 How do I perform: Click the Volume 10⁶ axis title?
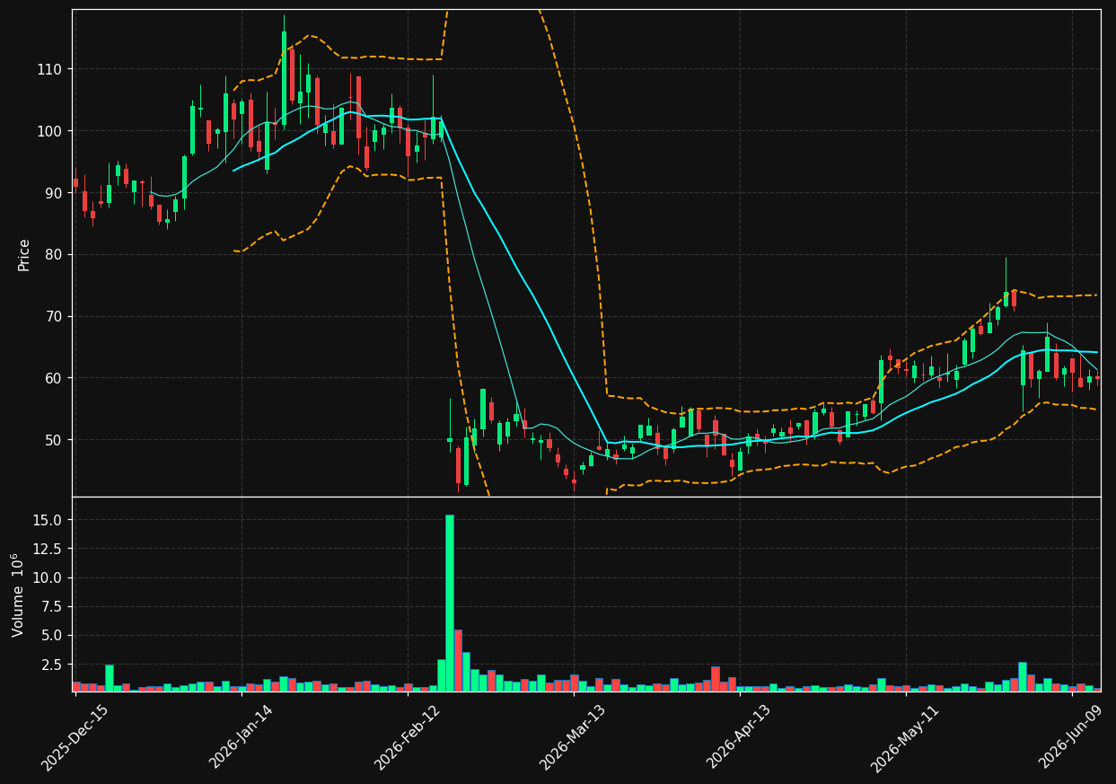18,595
